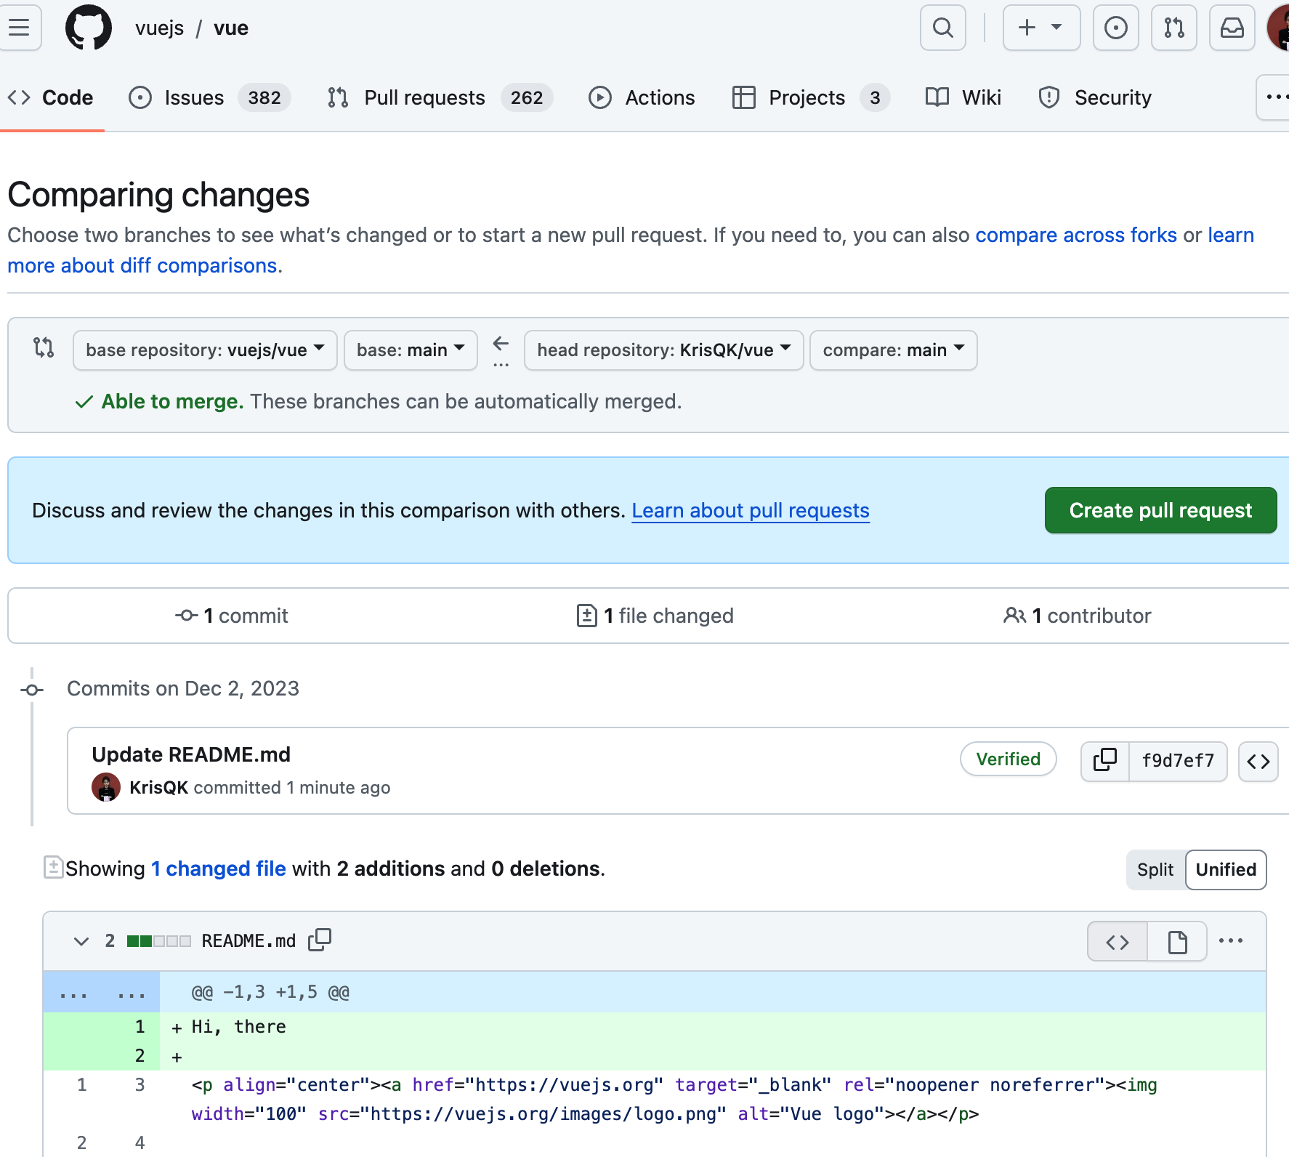Expand the base: main branch dropdown
Viewport: 1289px width, 1157px height.
tap(411, 350)
